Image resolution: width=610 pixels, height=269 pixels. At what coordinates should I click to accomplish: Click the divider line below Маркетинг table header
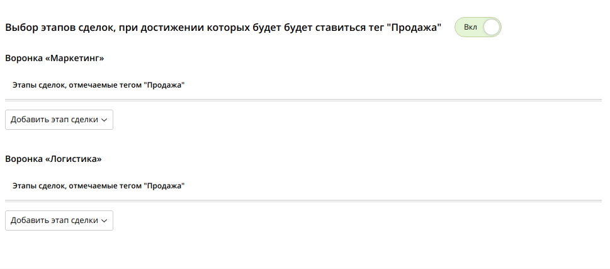pos(303,100)
